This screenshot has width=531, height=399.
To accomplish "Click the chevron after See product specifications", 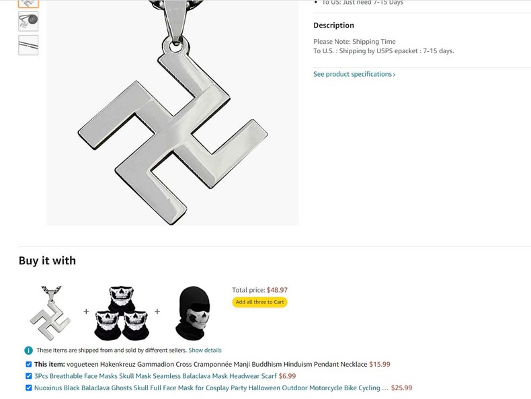I will click(394, 75).
